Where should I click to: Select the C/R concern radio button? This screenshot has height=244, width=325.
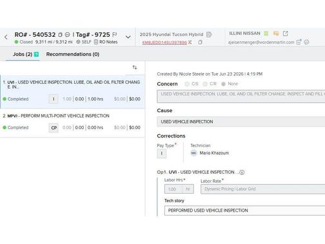coord(205,84)
